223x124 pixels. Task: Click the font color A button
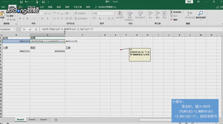pos(47,18)
